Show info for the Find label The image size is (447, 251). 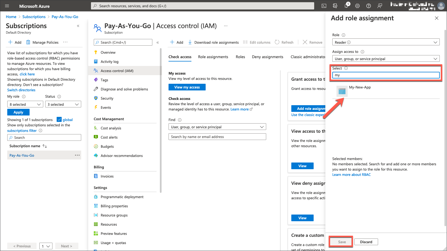click(x=180, y=120)
